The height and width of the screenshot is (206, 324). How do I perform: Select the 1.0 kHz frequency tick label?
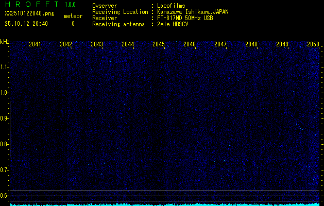point(5,93)
